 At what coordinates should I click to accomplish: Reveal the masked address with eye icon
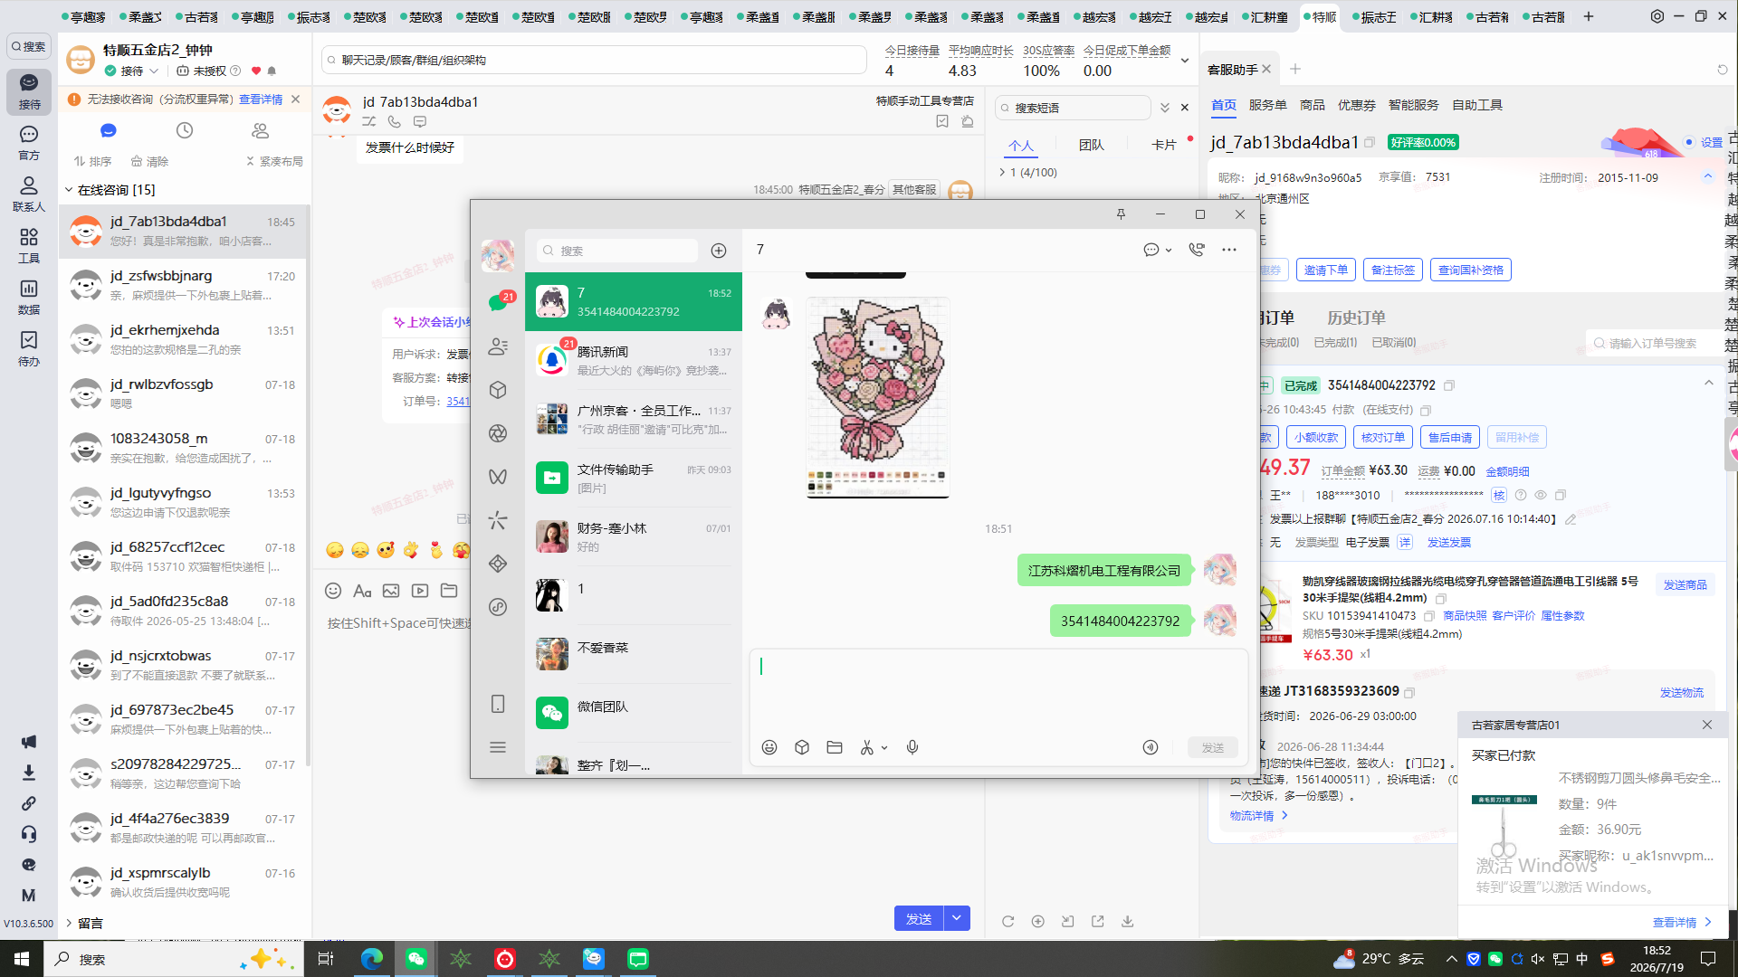point(1541,495)
